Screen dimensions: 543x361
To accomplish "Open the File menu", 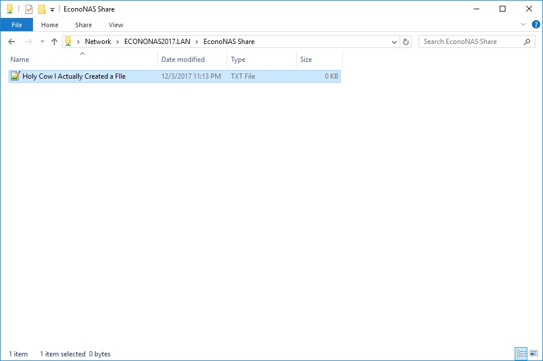I will click(17, 25).
